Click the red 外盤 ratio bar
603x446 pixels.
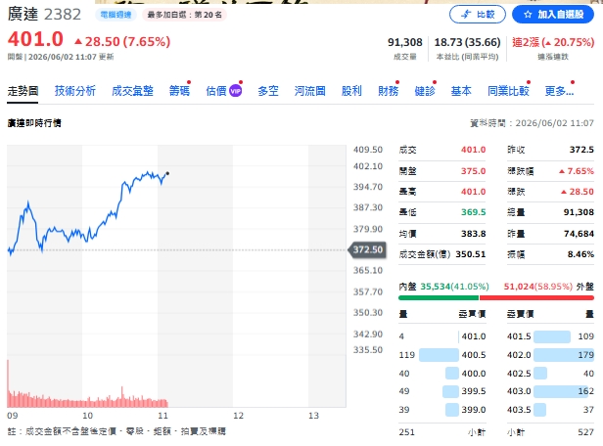pyautogui.click(x=536, y=297)
